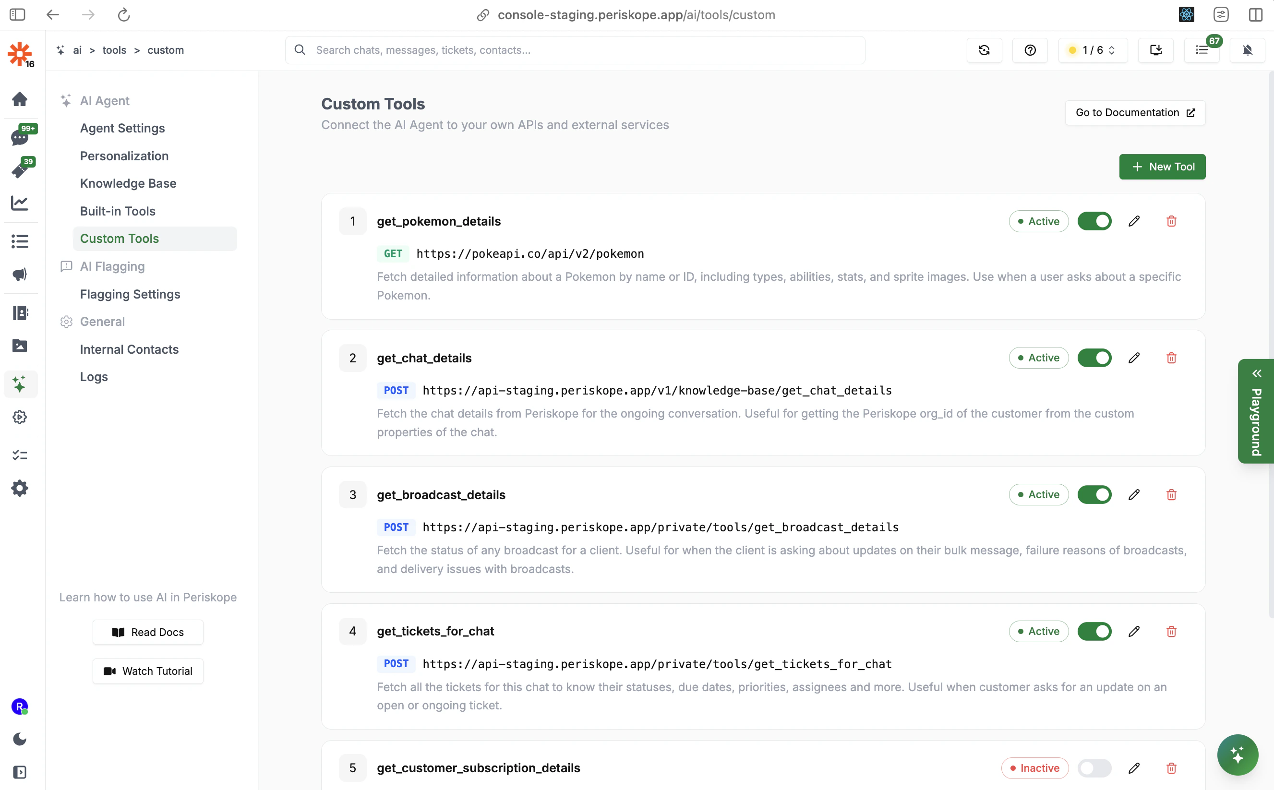Disable the get_broadcast_details toggle

point(1094,495)
